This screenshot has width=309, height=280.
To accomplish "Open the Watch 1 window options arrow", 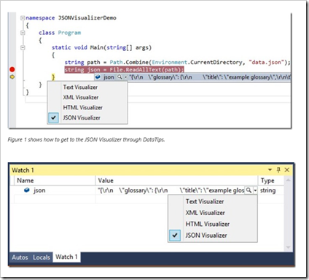I will coord(270,170).
